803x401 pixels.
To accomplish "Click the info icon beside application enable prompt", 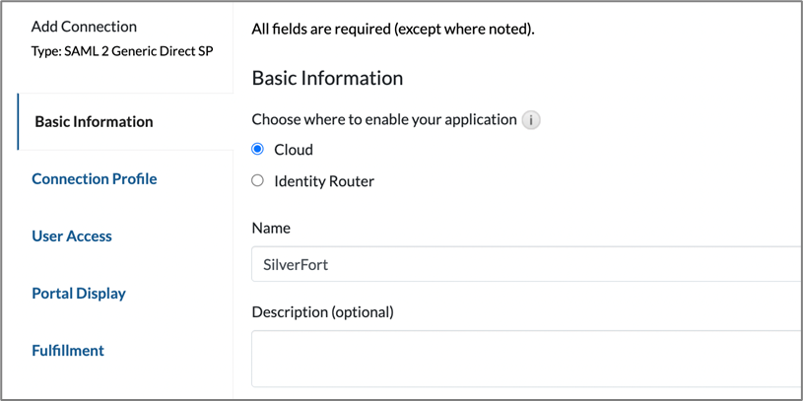I will click(x=531, y=120).
